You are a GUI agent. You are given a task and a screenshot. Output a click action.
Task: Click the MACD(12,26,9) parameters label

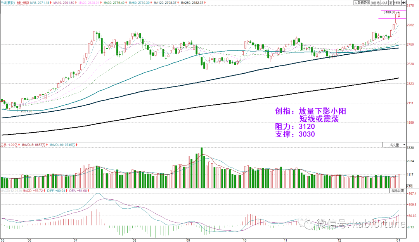(11, 191)
